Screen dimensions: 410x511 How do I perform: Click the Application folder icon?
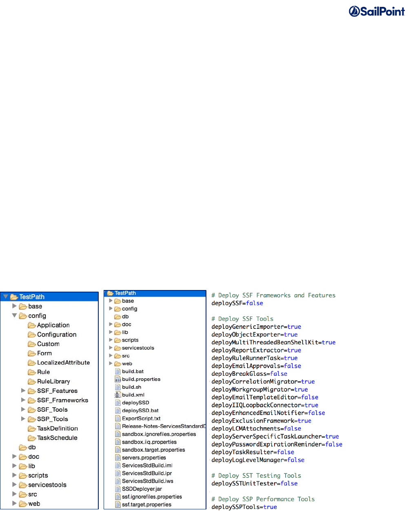pos(32,325)
